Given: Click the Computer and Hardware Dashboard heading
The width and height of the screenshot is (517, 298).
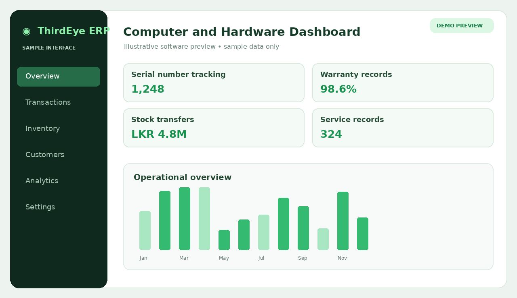Looking at the screenshot, I should click(x=242, y=32).
